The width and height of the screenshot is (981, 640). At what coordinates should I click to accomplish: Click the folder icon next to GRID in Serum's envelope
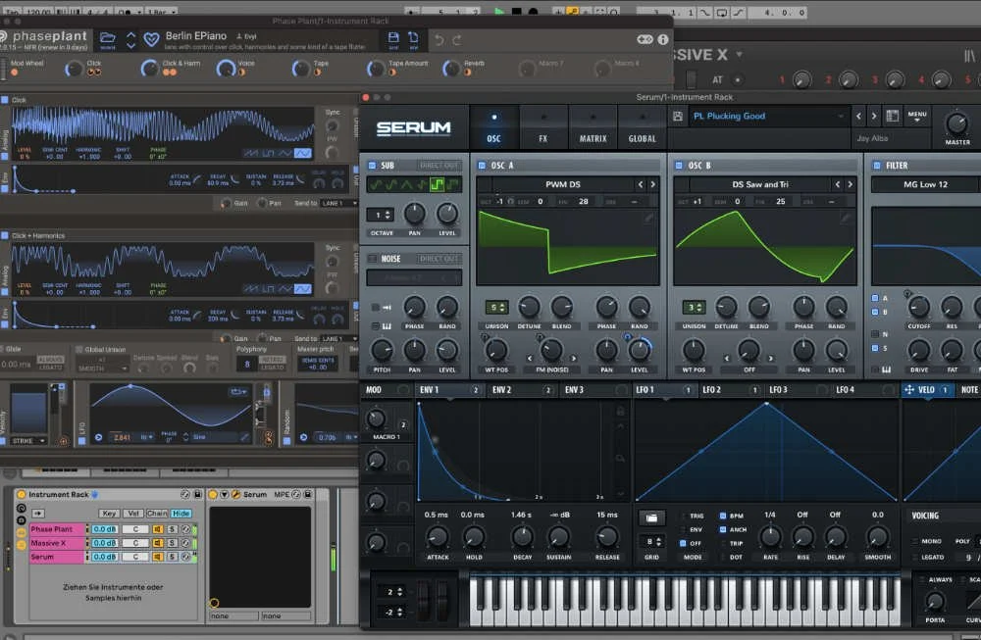pos(651,517)
